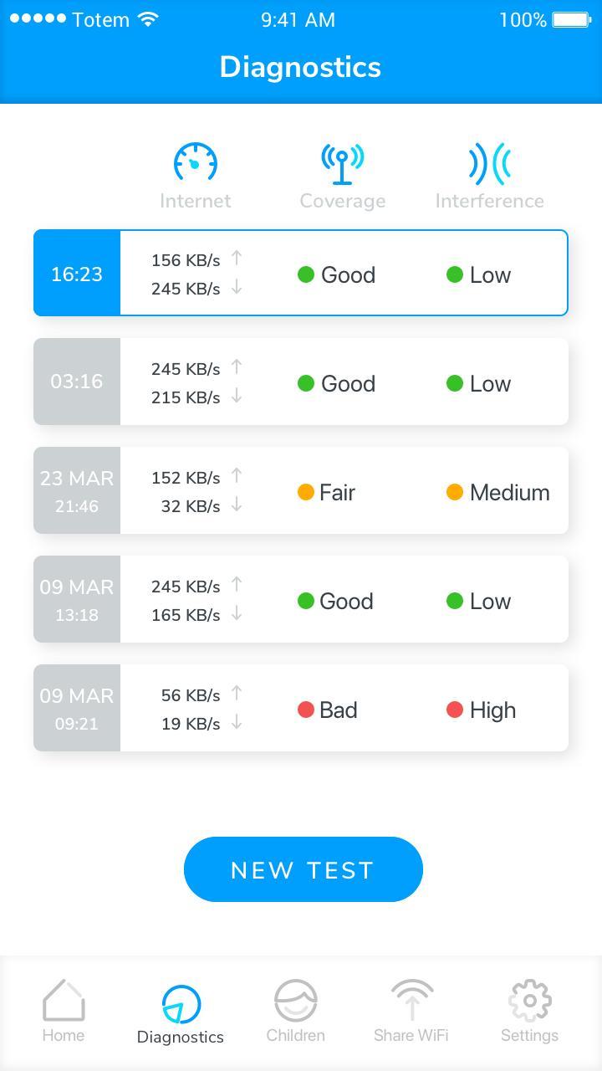
Task: Tap the Internet speedometer icon
Action: click(x=196, y=162)
